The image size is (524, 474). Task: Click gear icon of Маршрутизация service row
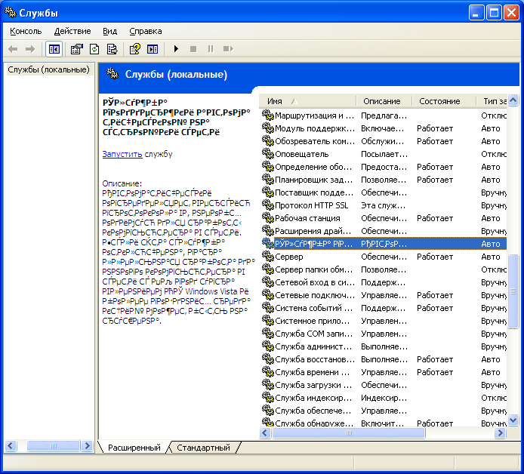click(x=268, y=115)
